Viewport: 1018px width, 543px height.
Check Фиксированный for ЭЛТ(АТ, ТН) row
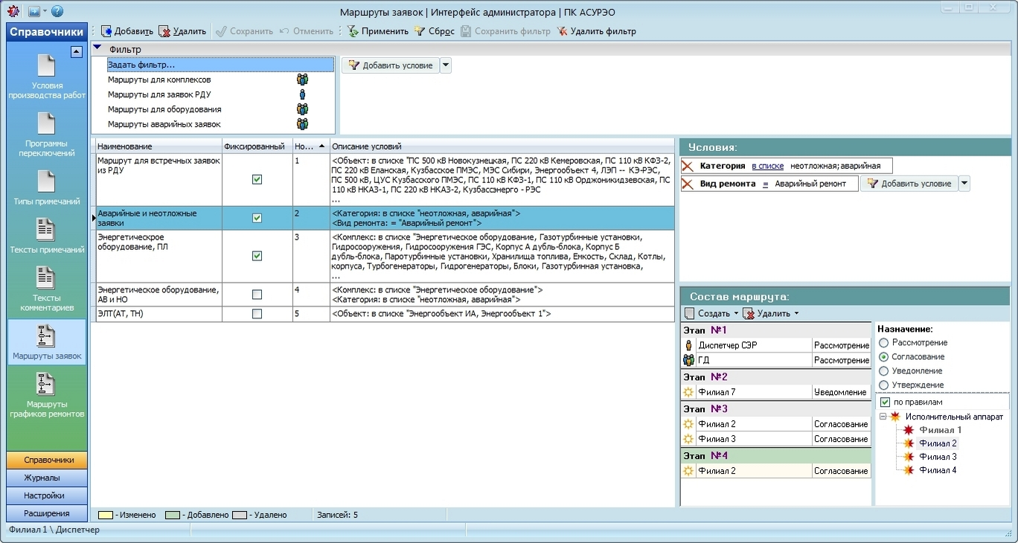[257, 314]
